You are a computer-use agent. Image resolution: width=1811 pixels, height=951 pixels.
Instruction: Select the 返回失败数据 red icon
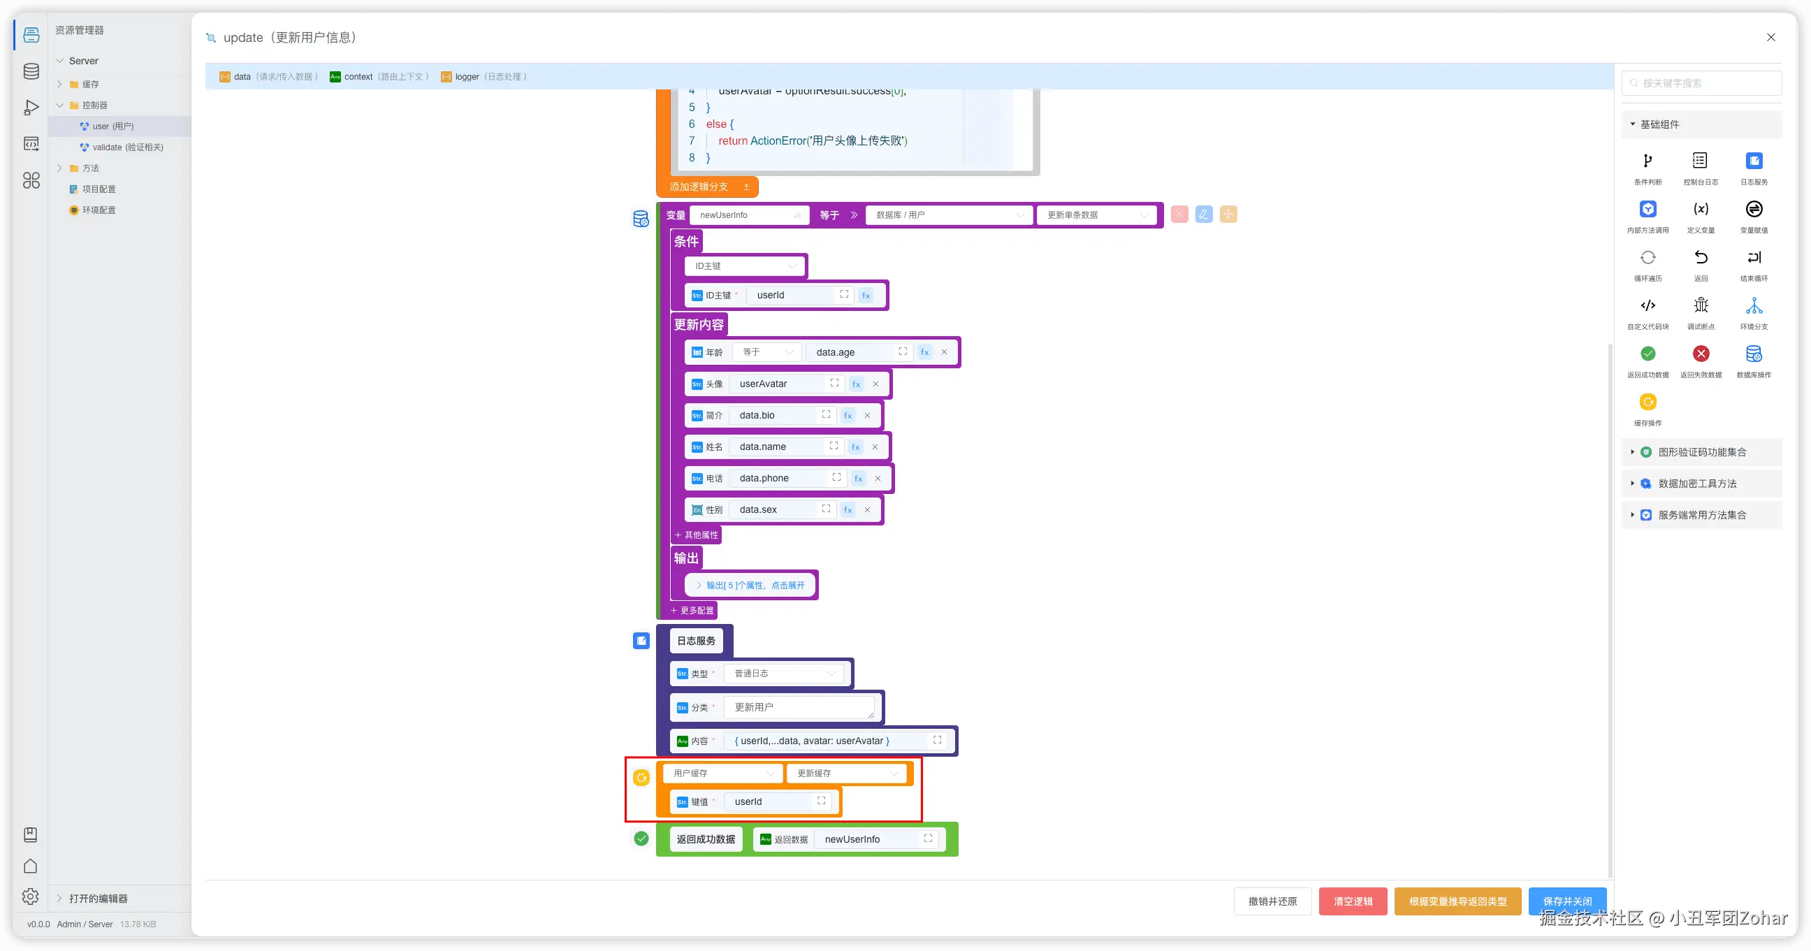[1701, 354]
